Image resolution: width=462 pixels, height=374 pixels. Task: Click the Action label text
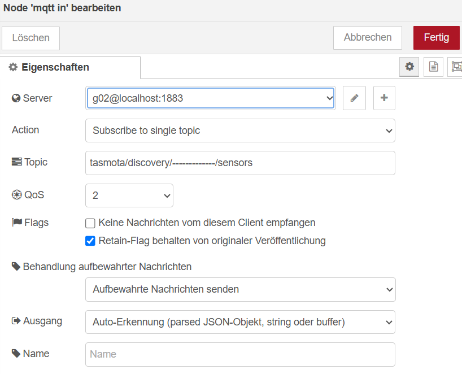pyautogui.click(x=25, y=130)
